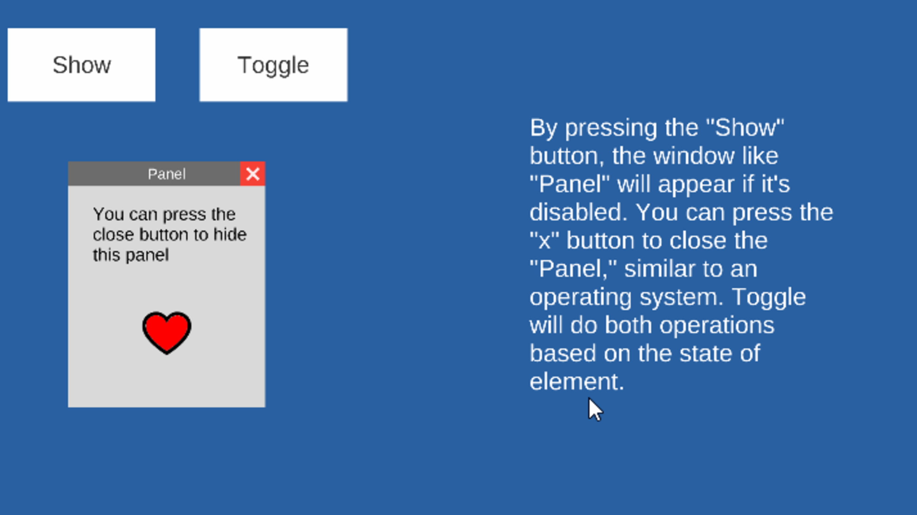Click the quoted "Show" word in the description

point(745,128)
